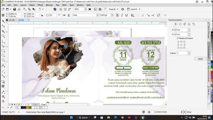Open the File menu
This screenshot has width=213, height=120.
(3, 5)
